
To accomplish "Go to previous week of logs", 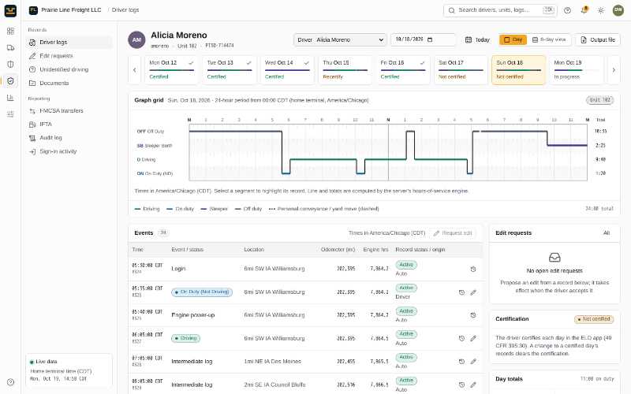I will [x=134, y=70].
